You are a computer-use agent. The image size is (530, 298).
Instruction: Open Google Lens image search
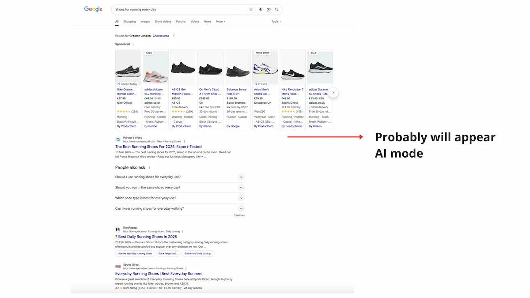tap(269, 9)
